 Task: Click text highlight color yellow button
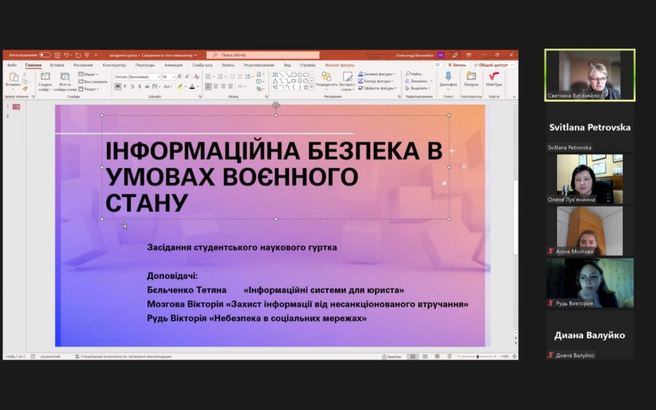point(180,86)
